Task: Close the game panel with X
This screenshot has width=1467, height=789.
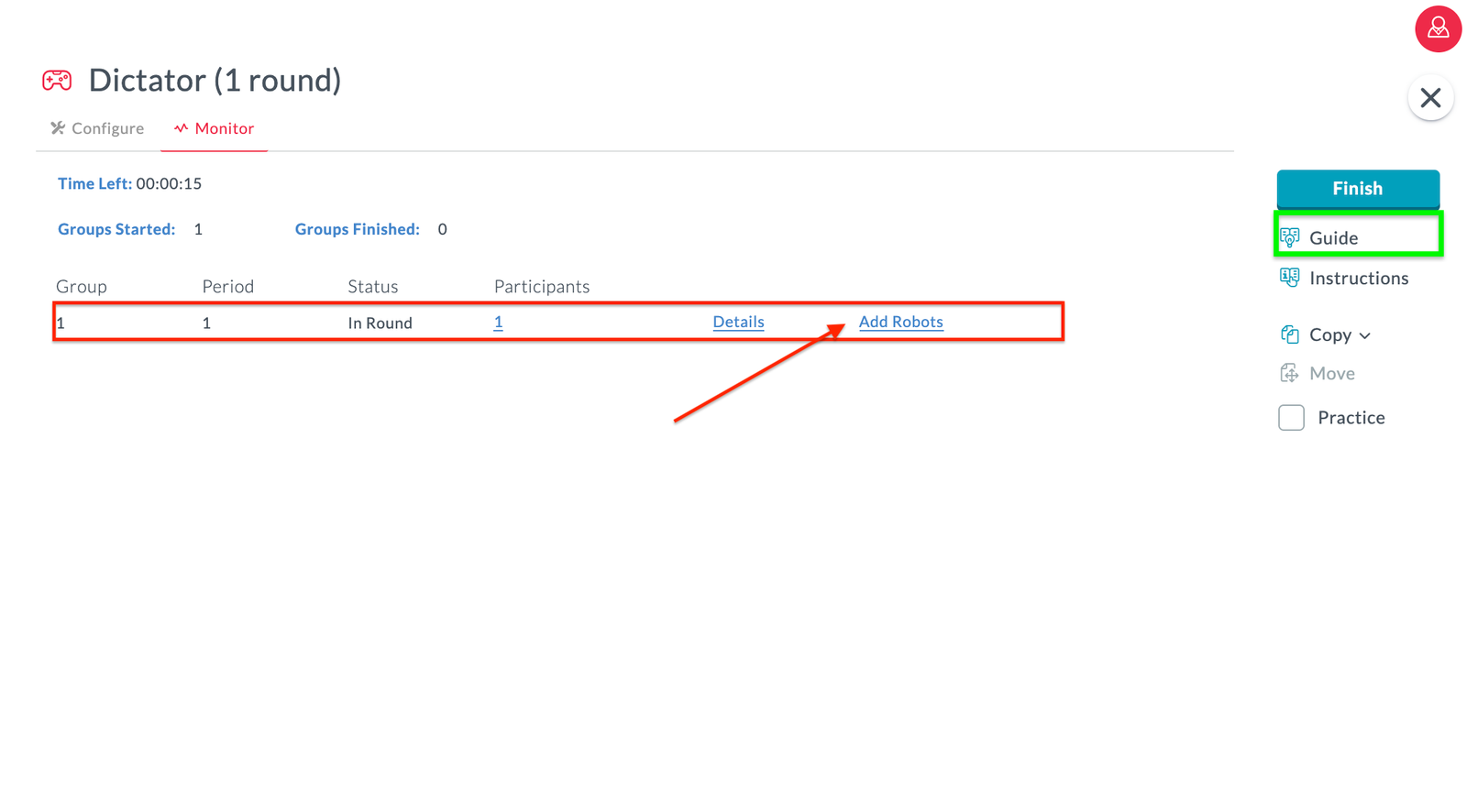Action: coord(1430,98)
